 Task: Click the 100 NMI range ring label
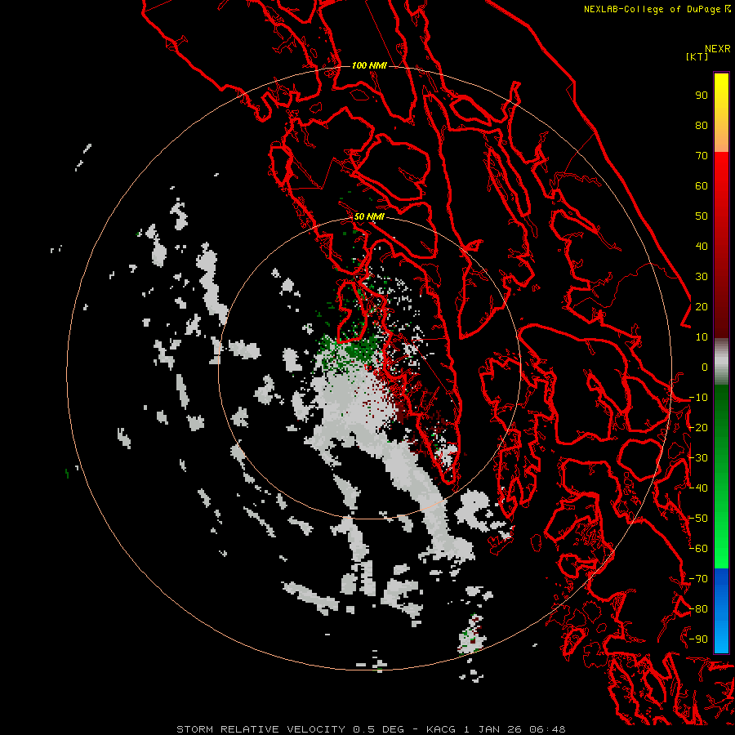click(x=369, y=65)
